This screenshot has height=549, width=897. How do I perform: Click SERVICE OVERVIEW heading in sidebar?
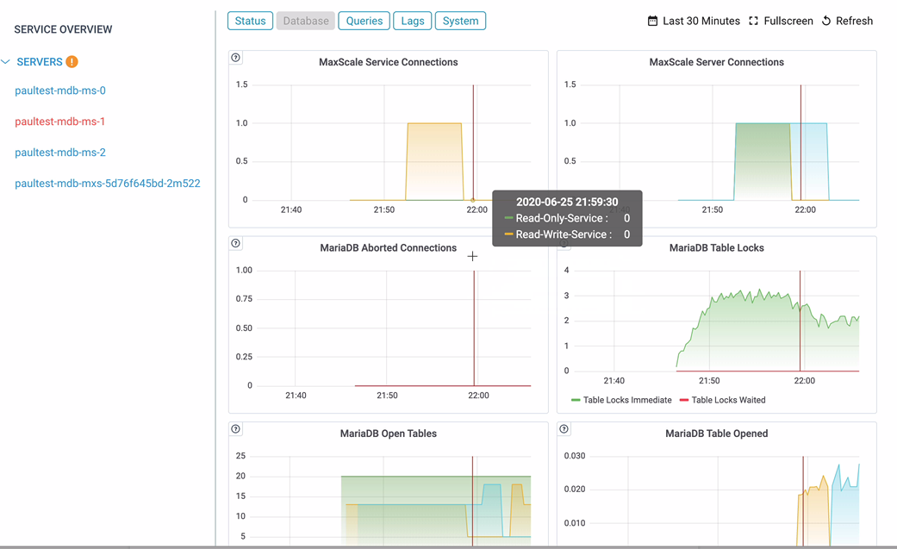click(63, 29)
